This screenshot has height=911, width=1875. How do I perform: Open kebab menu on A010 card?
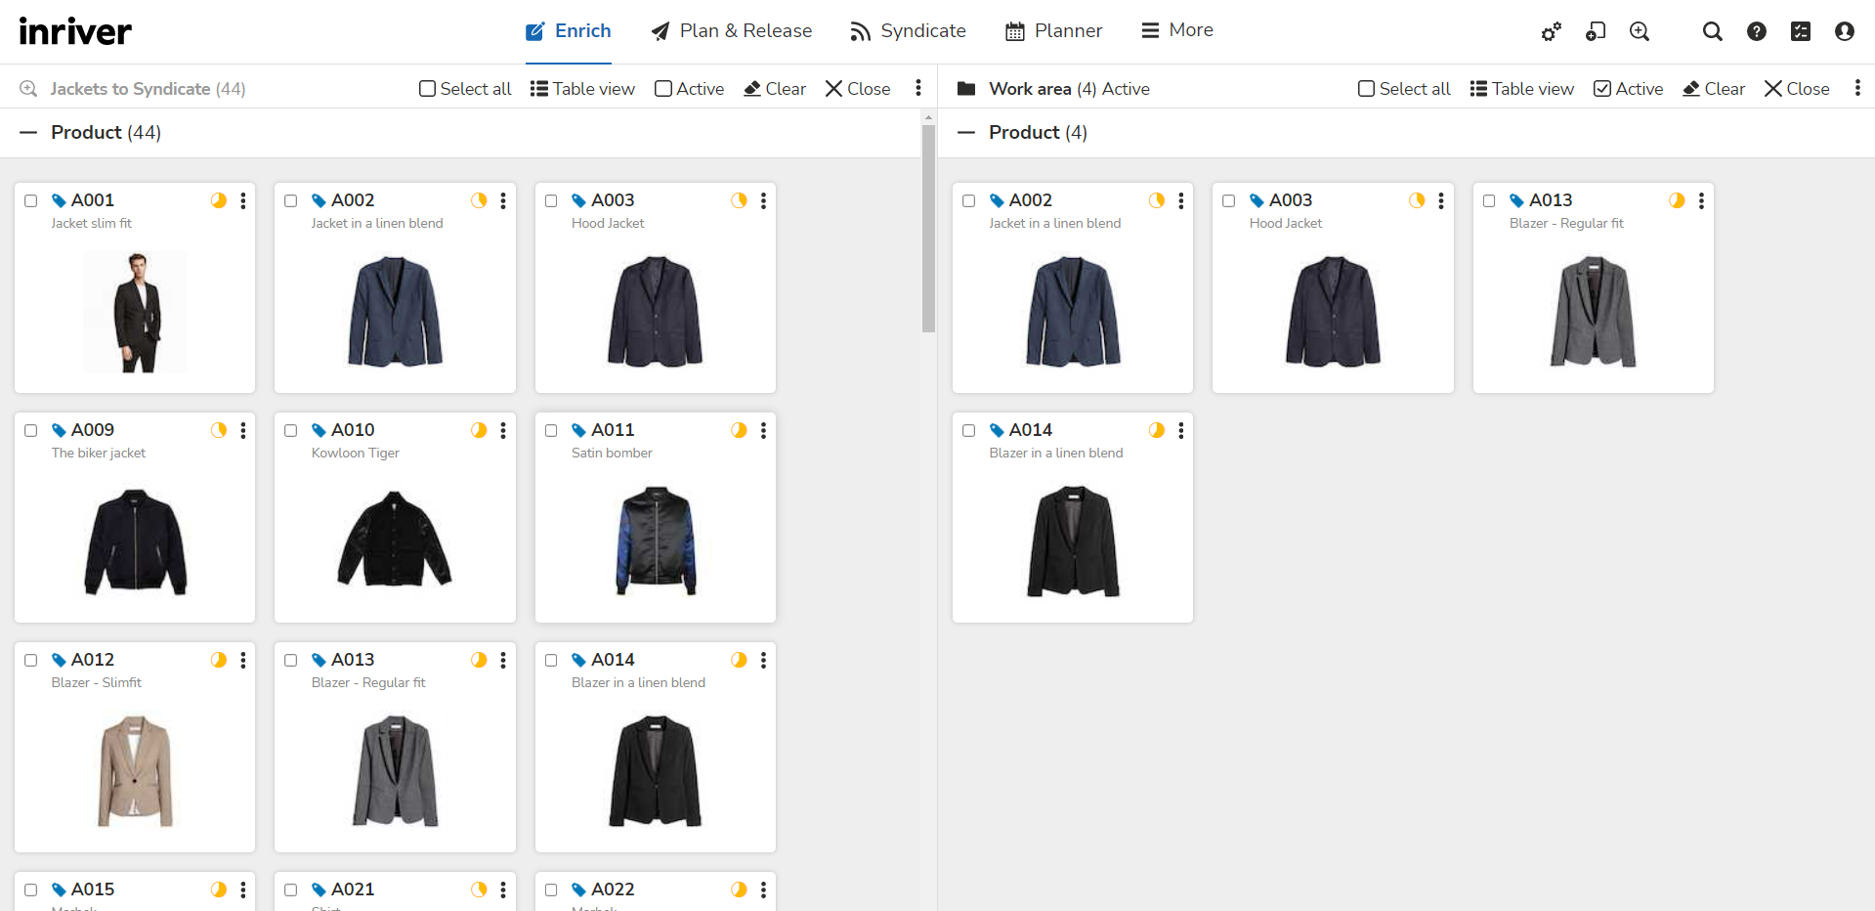[503, 430]
